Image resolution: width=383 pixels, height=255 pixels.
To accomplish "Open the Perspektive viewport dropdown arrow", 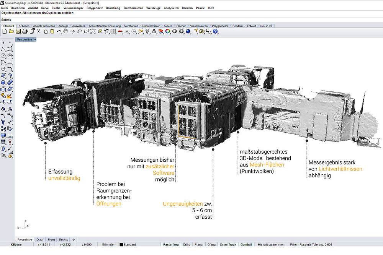I will (x=35, y=39).
